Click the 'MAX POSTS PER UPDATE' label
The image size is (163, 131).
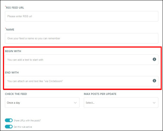[x=100, y=94]
